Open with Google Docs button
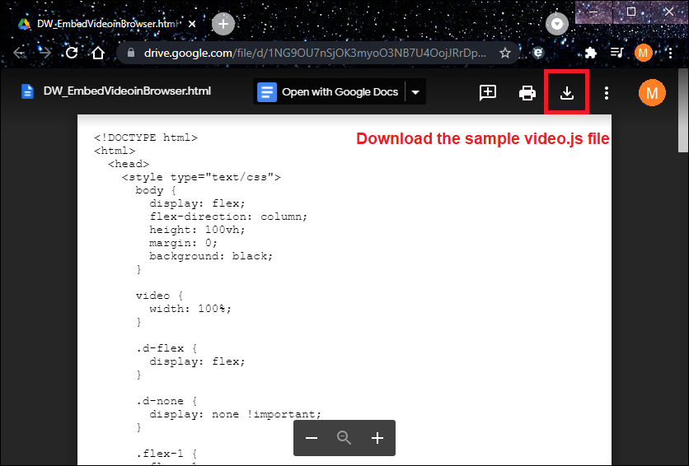The image size is (689, 466). 330,91
